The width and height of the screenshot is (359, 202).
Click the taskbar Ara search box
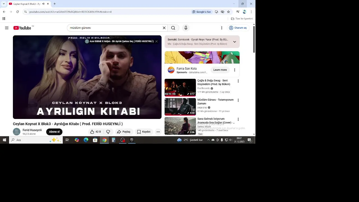(x=36, y=140)
